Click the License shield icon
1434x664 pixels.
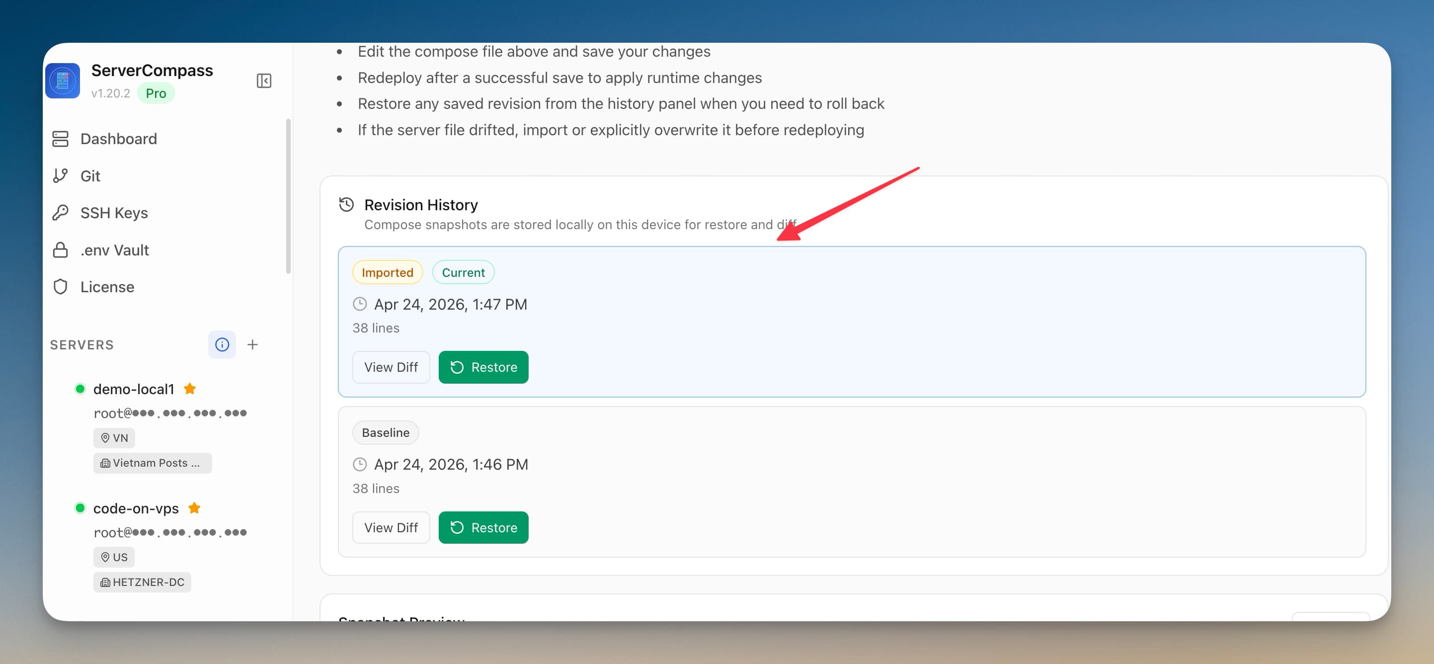pos(60,287)
